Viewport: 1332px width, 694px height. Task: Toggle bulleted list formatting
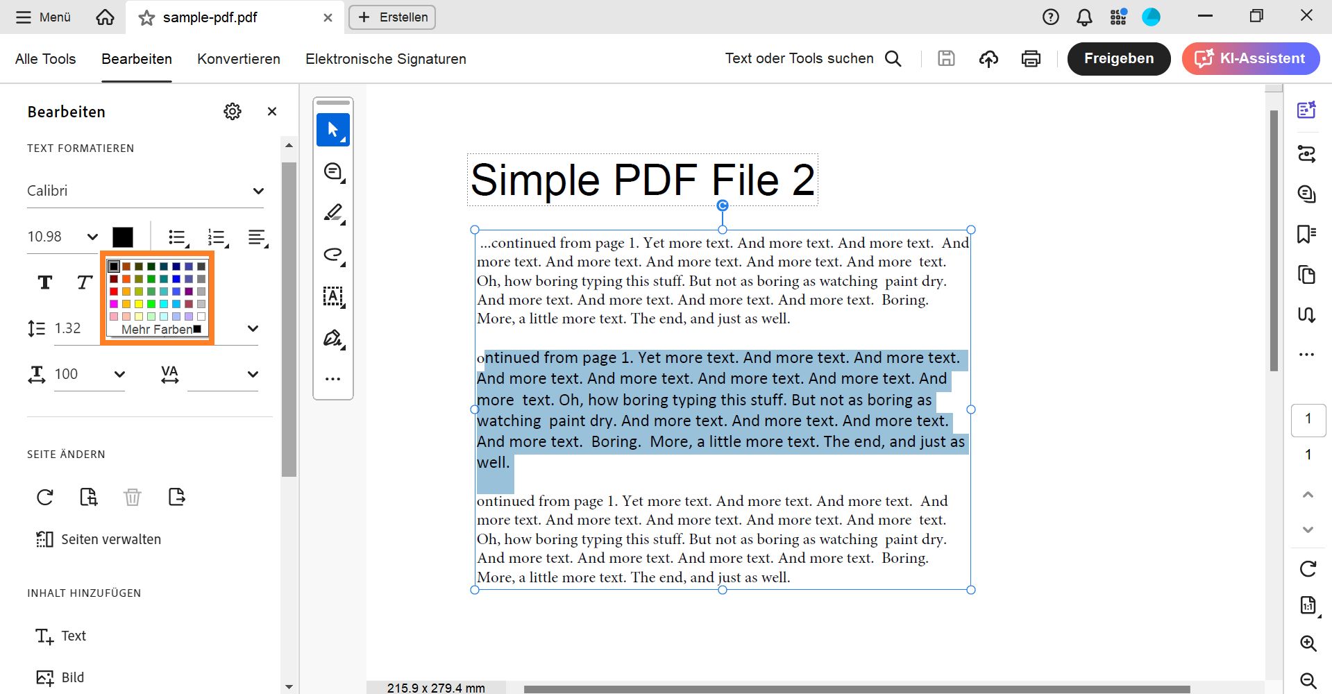pos(177,237)
